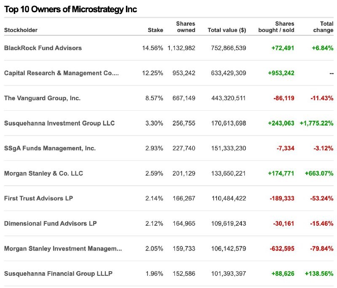Image resolution: width=337 pixels, height=288 pixels.
Task: Click the green +72,491 shares bought figure
Action: [x=283, y=48]
